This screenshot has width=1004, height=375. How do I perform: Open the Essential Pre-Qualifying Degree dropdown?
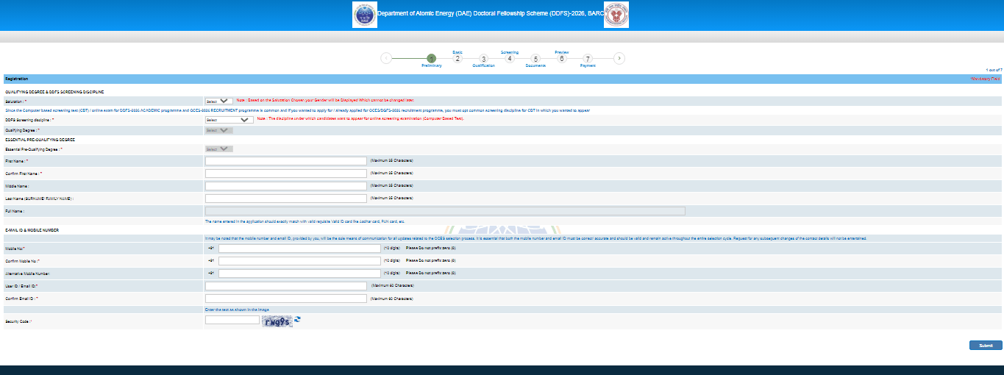(x=219, y=149)
